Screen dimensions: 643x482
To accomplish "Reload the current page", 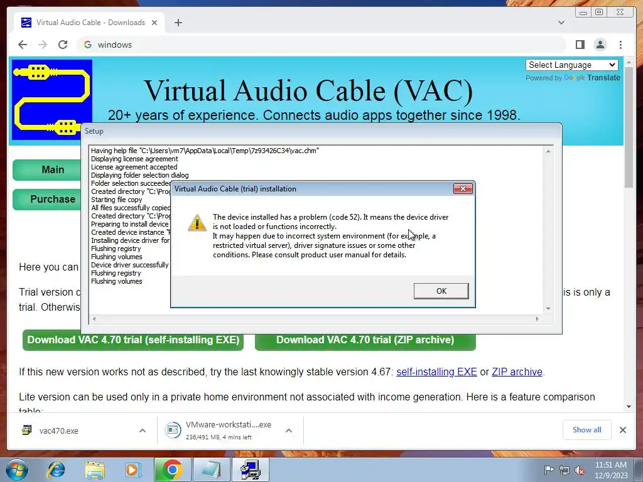I will (x=63, y=45).
